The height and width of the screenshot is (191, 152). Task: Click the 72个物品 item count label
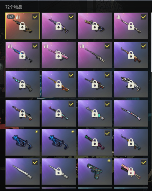pyautogui.click(x=14, y=7)
